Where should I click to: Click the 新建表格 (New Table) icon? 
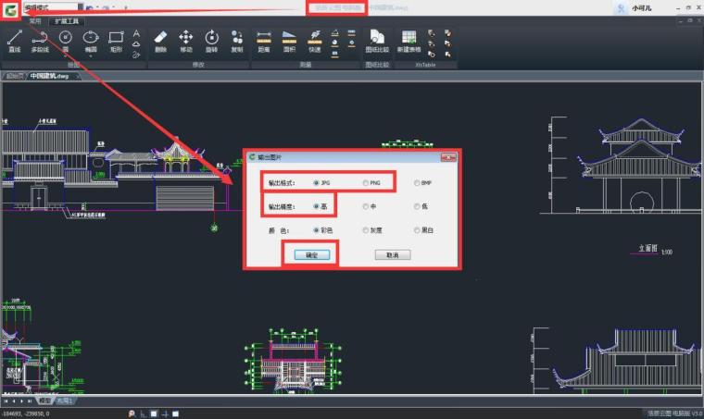(x=409, y=41)
